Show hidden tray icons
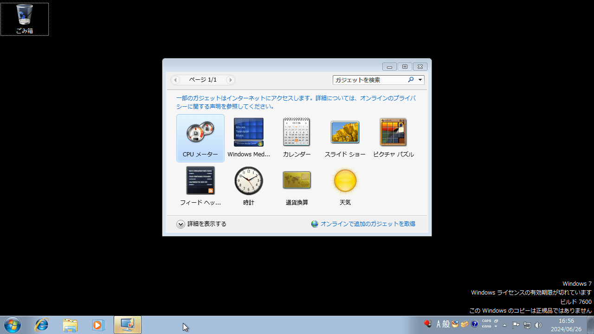Image resolution: width=594 pixels, height=334 pixels. 505,325
